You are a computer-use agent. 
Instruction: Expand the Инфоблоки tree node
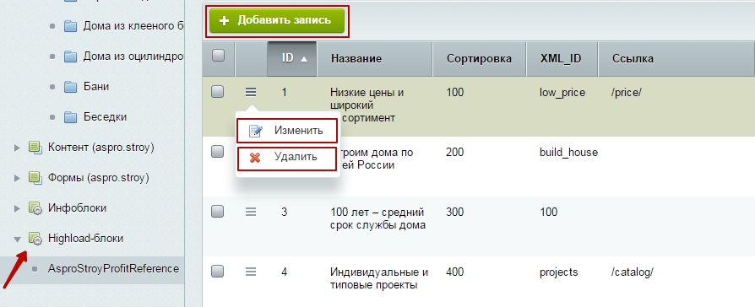click(18, 208)
